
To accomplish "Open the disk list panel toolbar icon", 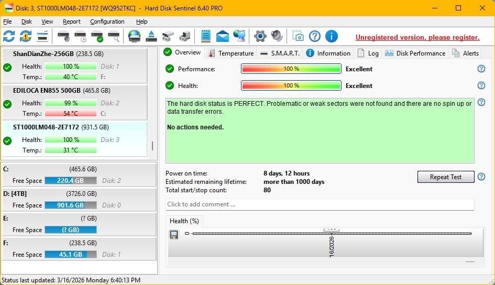I will tap(42, 36).
